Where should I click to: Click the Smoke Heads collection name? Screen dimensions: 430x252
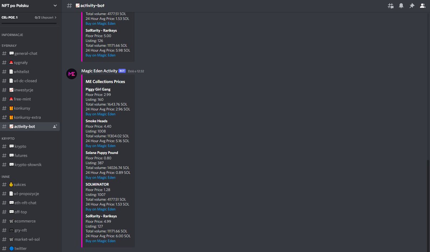click(x=96, y=121)
